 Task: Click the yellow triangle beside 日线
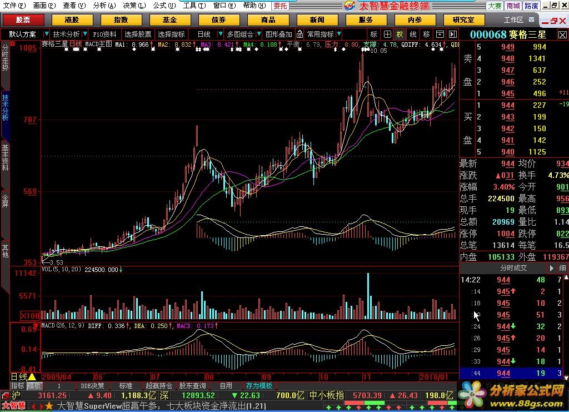click(32, 377)
